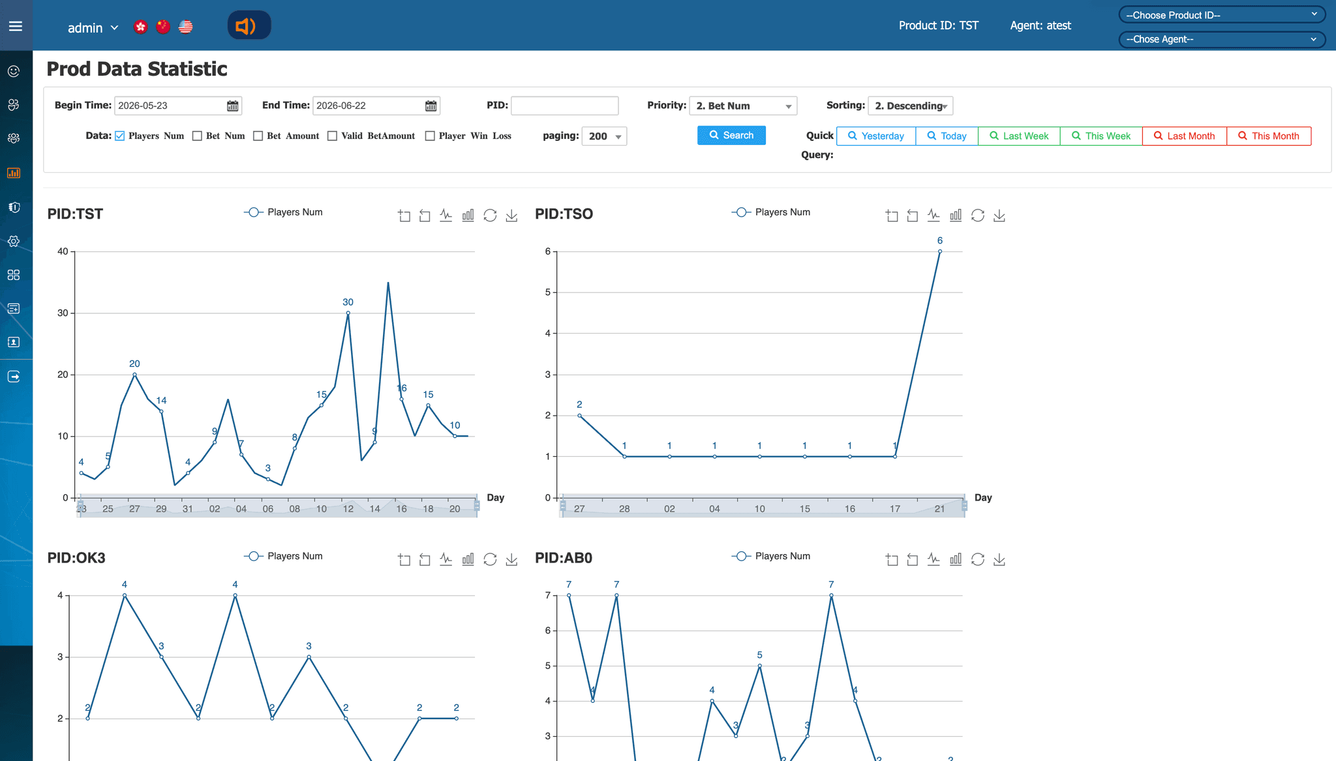Switch the PID:OK3 chart to bar view

(468, 559)
